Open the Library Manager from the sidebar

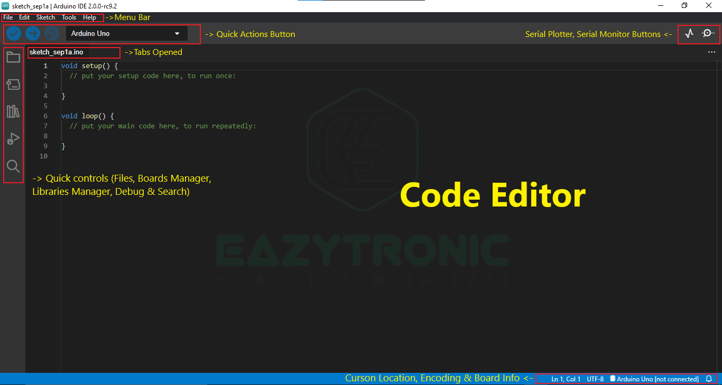(13, 111)
